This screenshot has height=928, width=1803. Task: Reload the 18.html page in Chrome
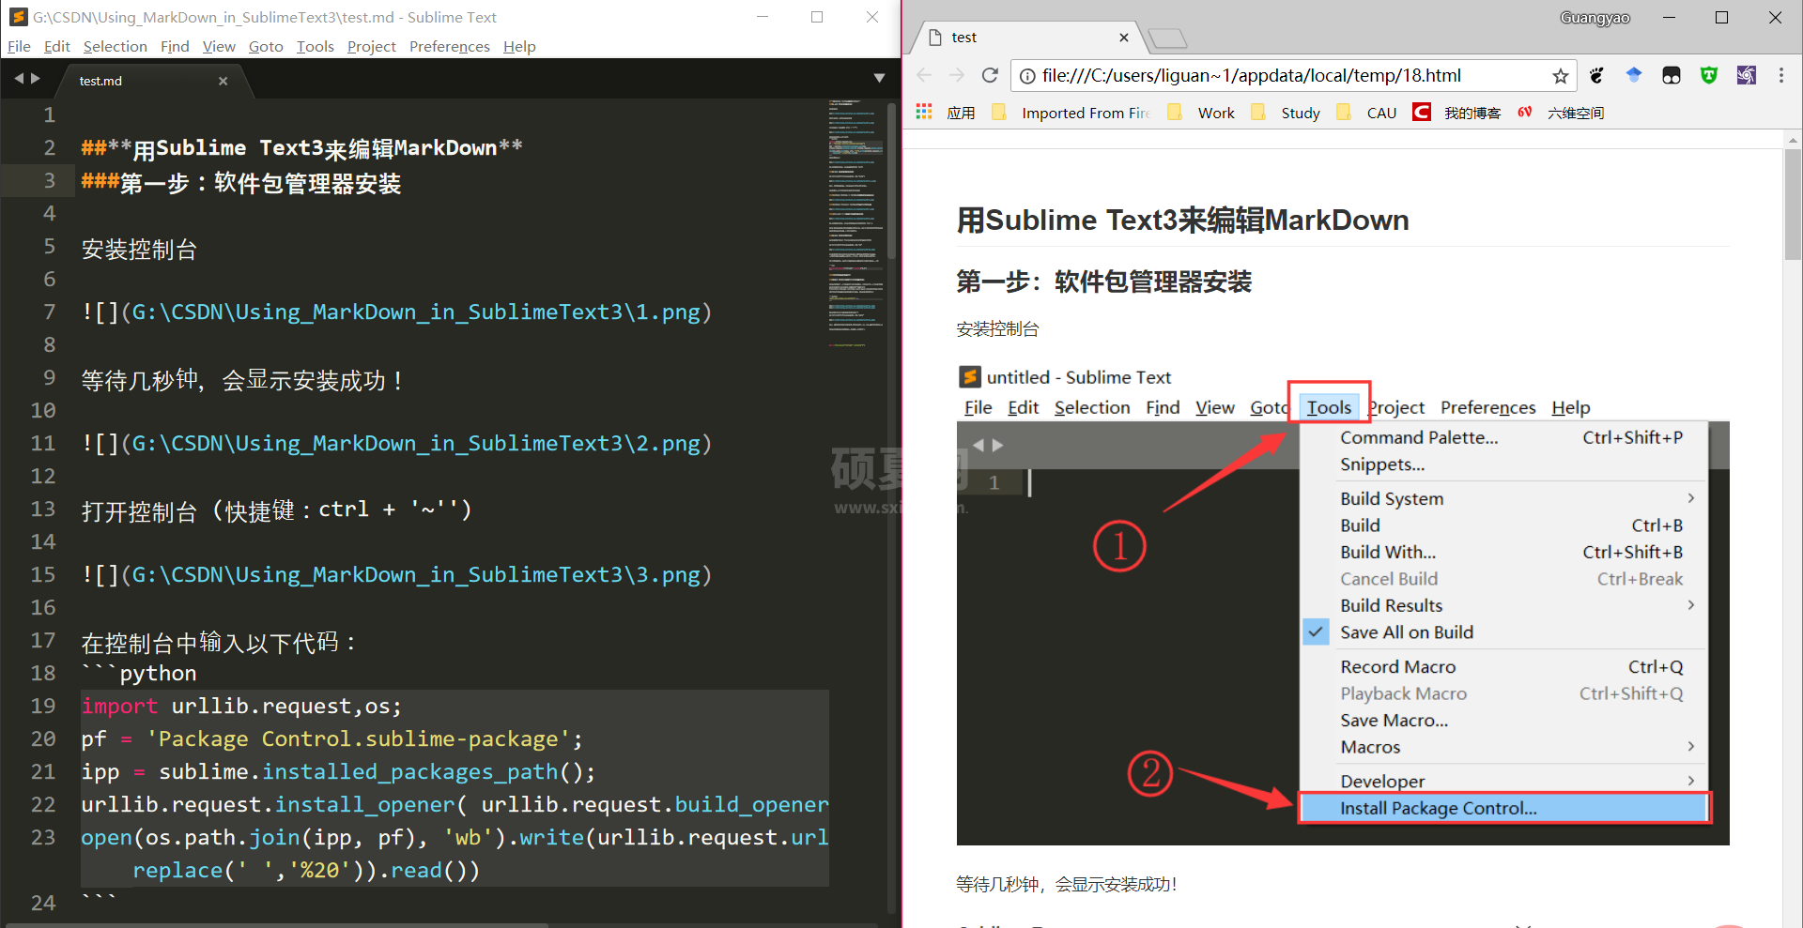tap(990, 75)
